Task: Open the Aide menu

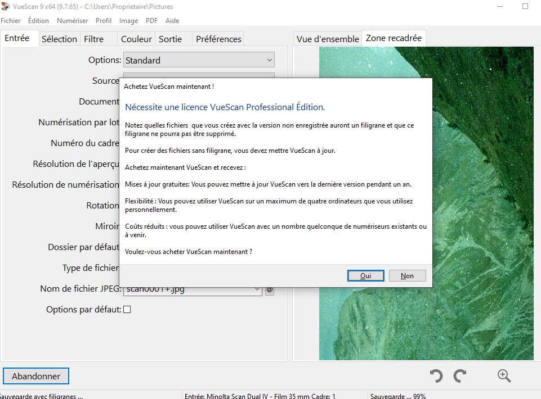Action: point(172,21)
